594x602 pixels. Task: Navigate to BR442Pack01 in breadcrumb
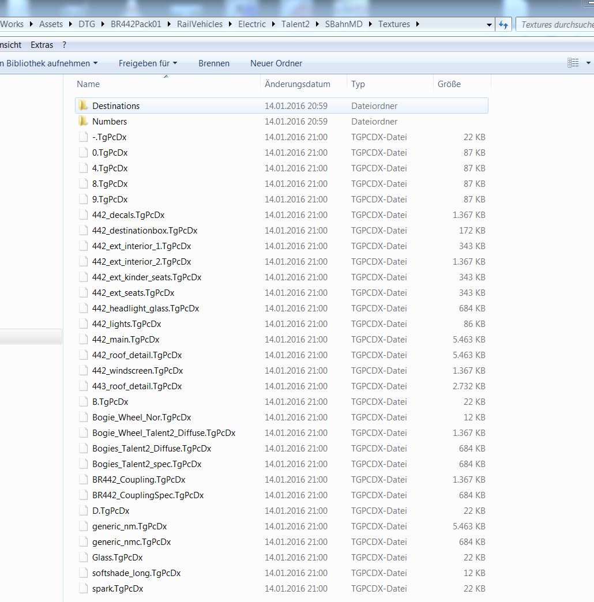tap(136, 24)
